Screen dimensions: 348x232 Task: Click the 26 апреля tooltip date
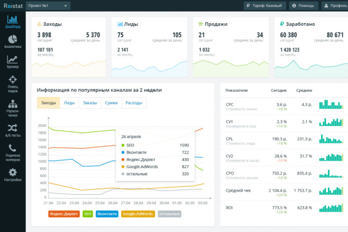[131, 137]
